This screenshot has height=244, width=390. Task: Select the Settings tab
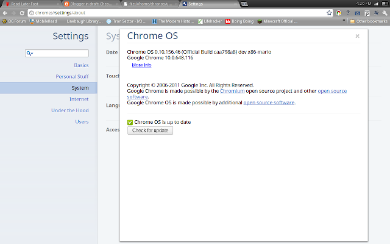208,4
